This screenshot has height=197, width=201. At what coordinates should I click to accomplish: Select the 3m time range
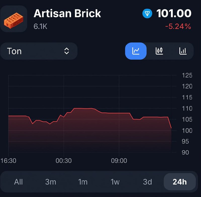point(51,182)
